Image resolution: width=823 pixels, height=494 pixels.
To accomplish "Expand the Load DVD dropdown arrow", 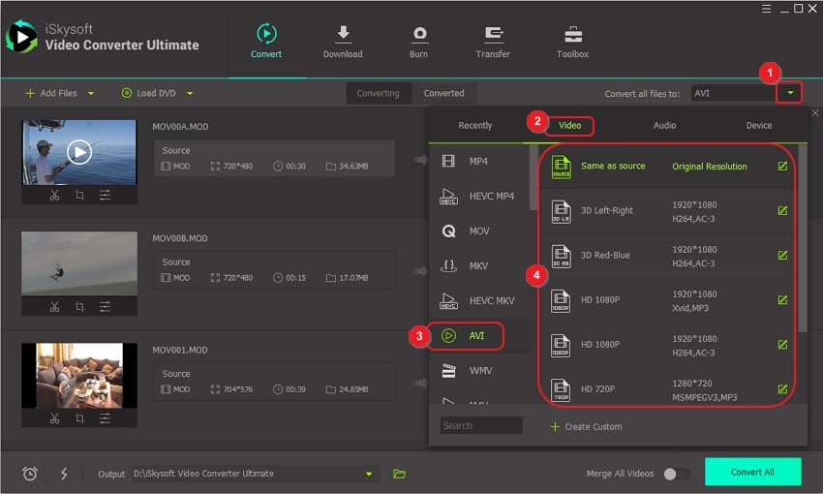I will coord(190,93).
